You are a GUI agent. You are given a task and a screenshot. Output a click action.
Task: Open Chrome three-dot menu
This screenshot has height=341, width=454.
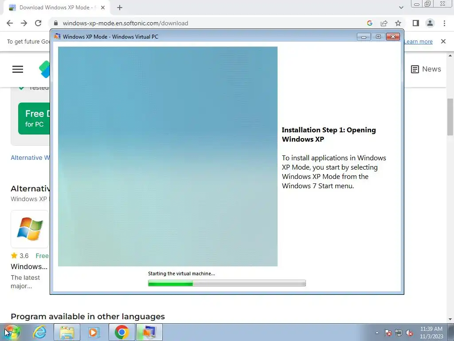444,23
